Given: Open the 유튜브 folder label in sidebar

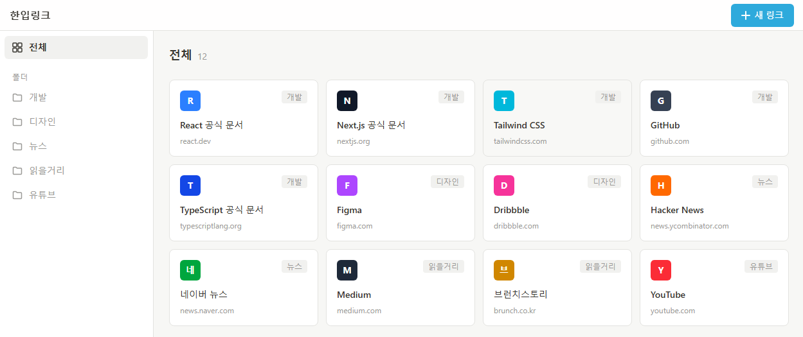Looking at the screenshot, I should 42,195.
